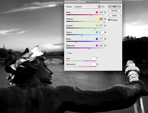The image size is (148, 113).
Task: Click the Saturation percentage input field
Action: [94, 64]
